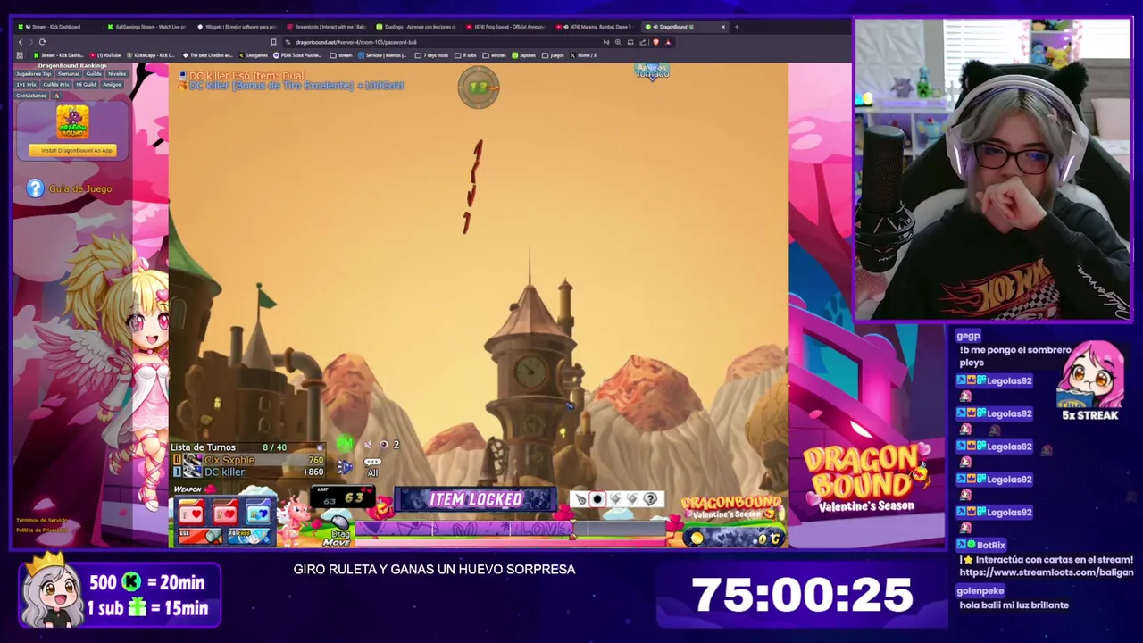Click the home icon beside Contáctanos
This screenshot has height=643, width=1143.
(57, 96)
